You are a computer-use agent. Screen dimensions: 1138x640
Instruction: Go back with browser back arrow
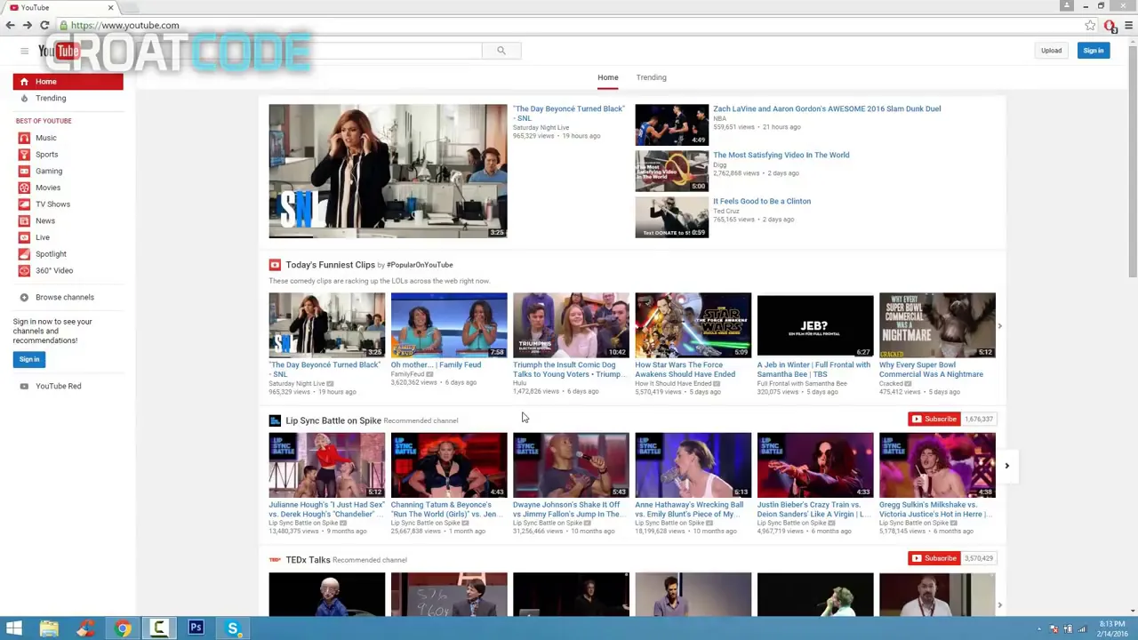coord(10,26)
